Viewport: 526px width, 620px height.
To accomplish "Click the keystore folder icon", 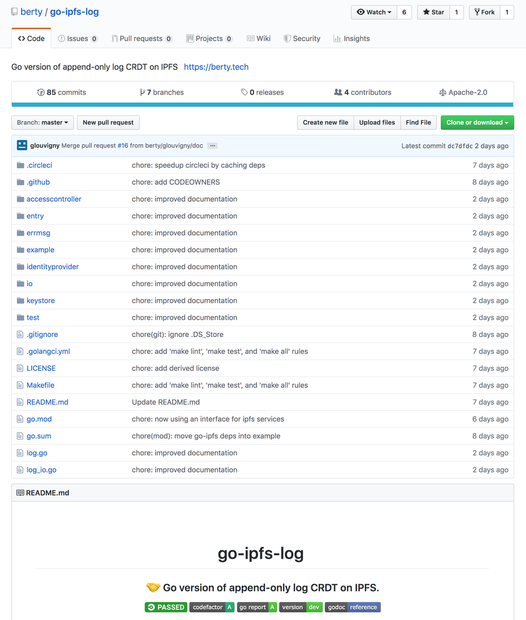I will [21, 300].
